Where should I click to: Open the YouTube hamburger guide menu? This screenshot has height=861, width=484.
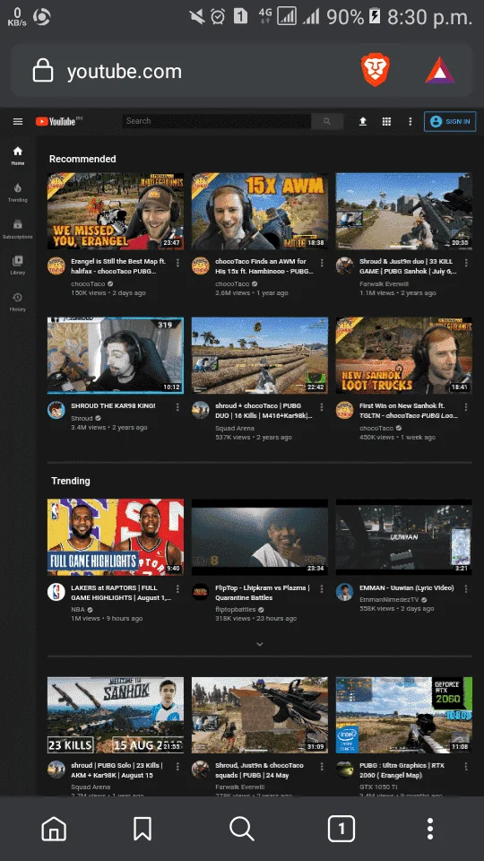pyautogui.click(x=18, y=121)
